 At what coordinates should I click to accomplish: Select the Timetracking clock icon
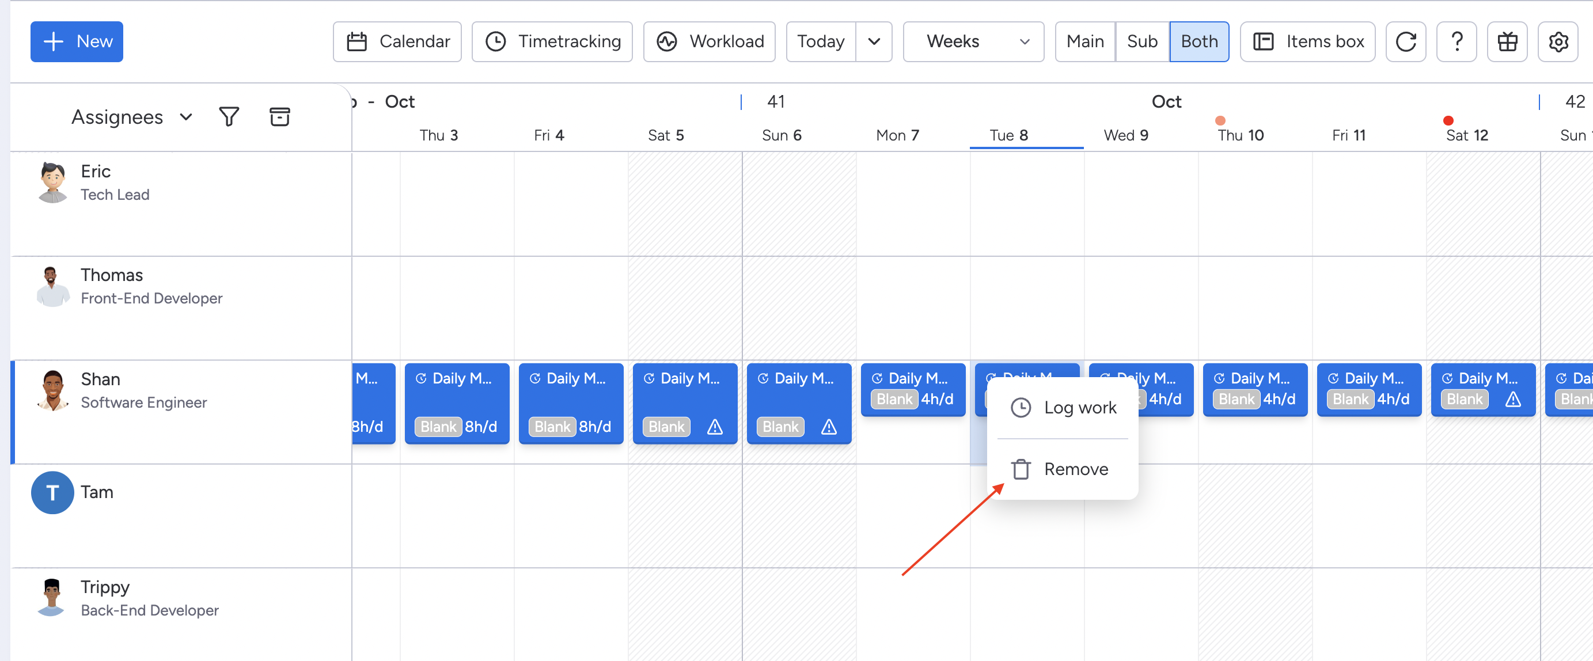click(497, 41)
